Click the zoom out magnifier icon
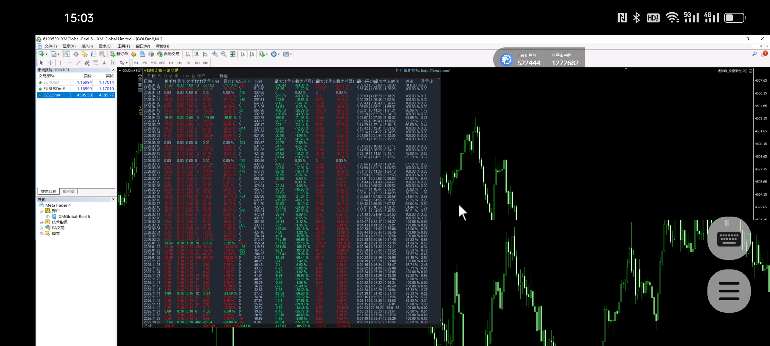770x346 pixels. [x=224, y=54]
